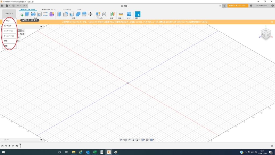Select the Insert image tool
275x155 pixels.
coord(129,14)
